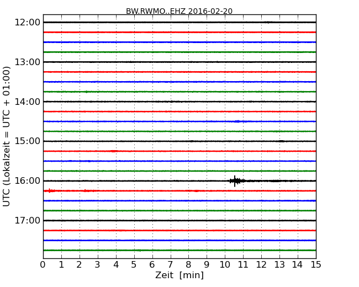Select the 12:00 y-axis time label
This screenshot has height=287, width=359.
[27, 23]
